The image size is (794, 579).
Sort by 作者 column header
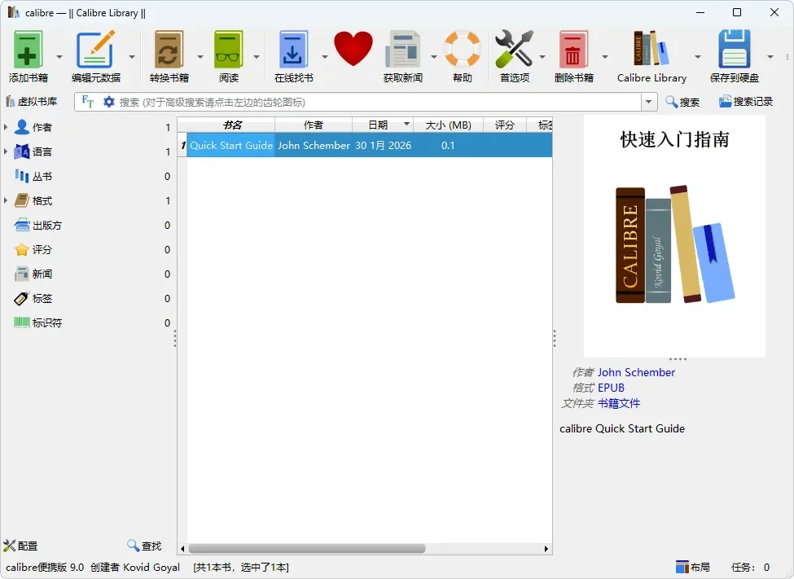pyautogui.click(x=314, y=125)
